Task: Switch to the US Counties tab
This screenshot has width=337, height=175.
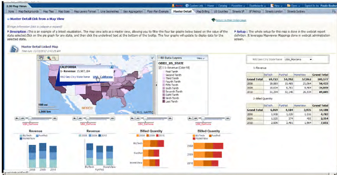Action: click(x=221, y=11)
